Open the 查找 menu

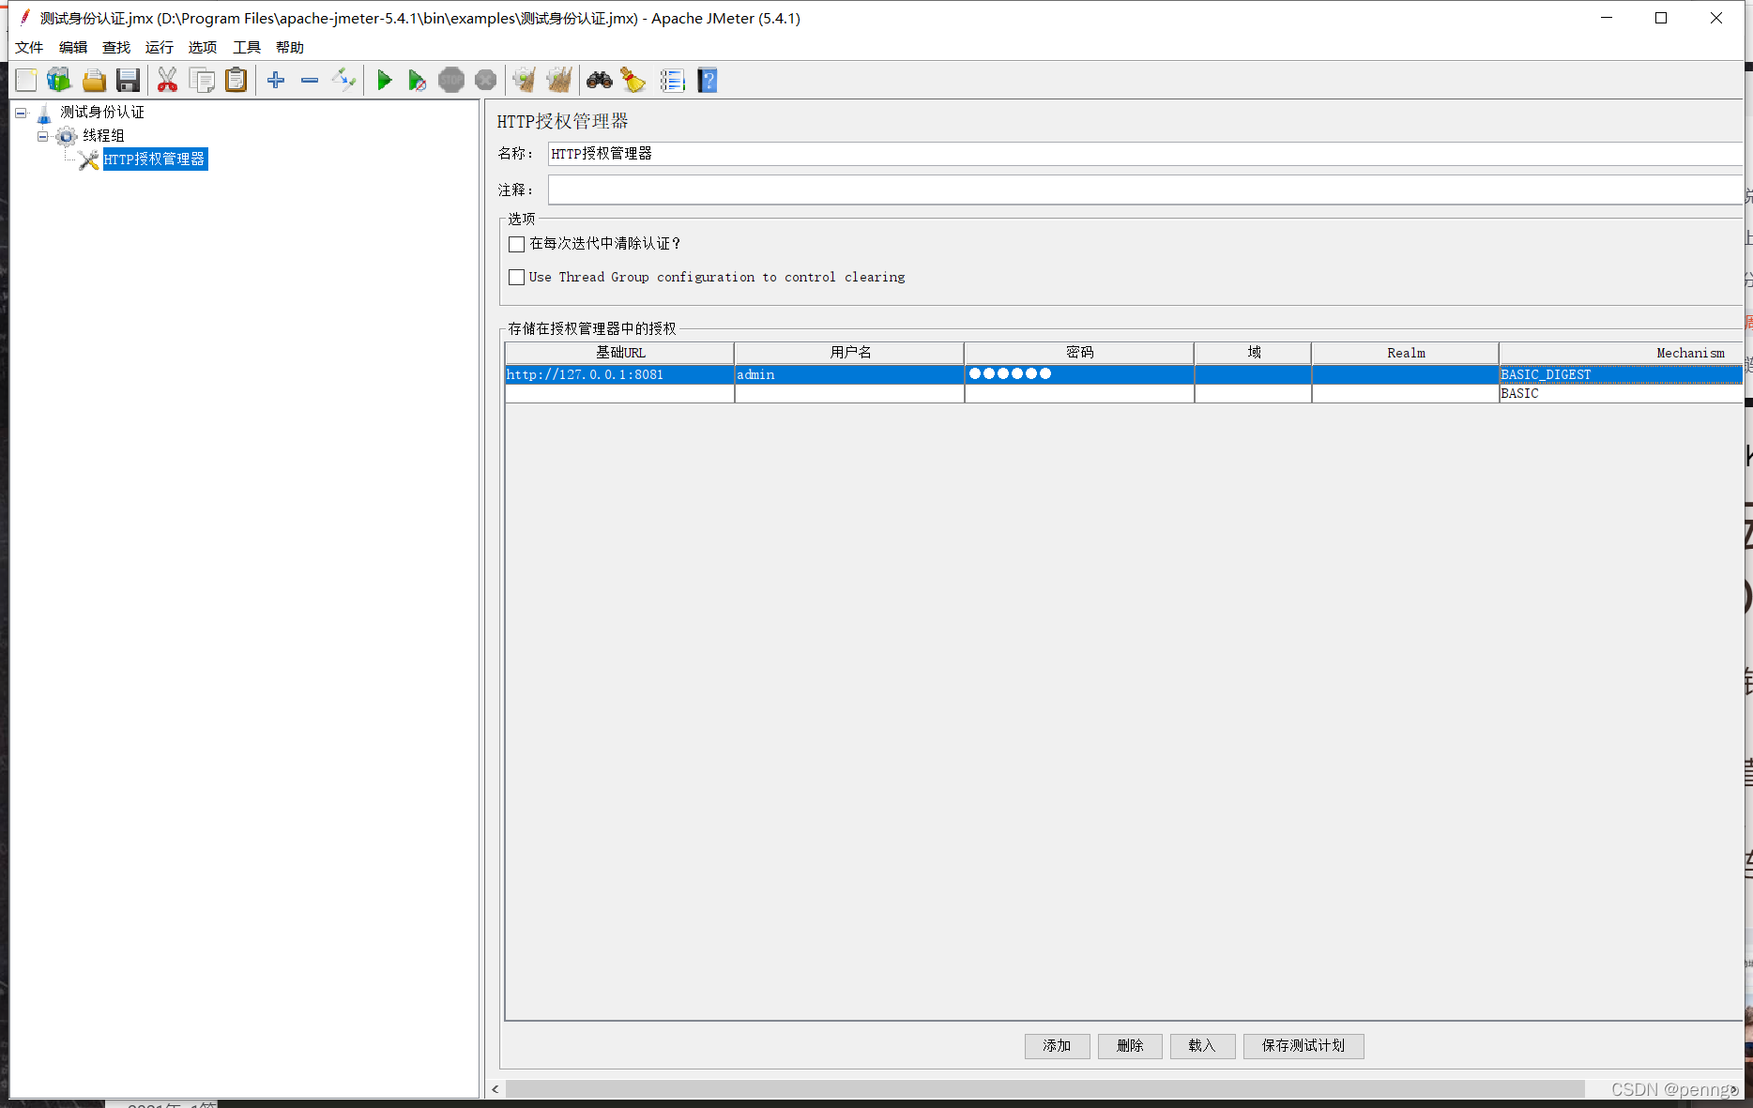(116, 47)
